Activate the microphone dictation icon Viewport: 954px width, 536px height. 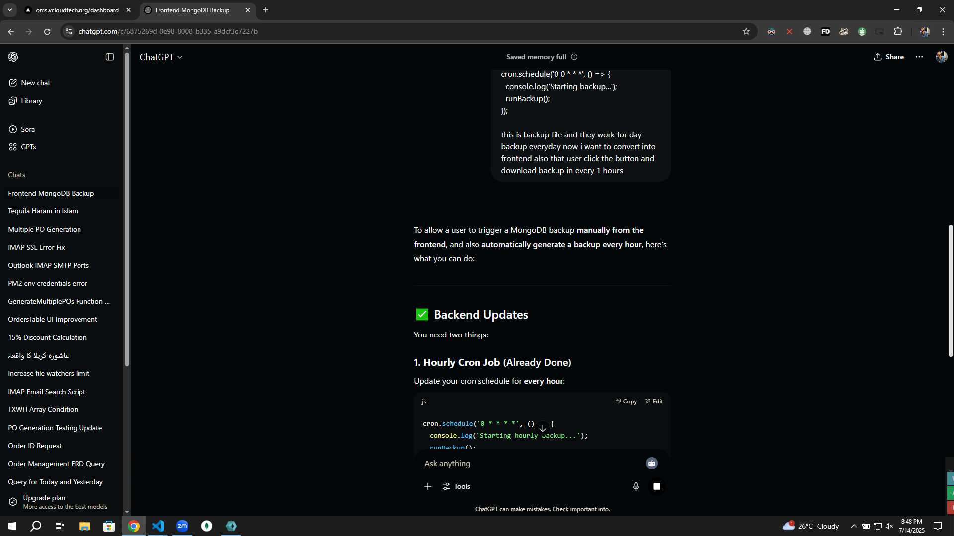[636, 486]
